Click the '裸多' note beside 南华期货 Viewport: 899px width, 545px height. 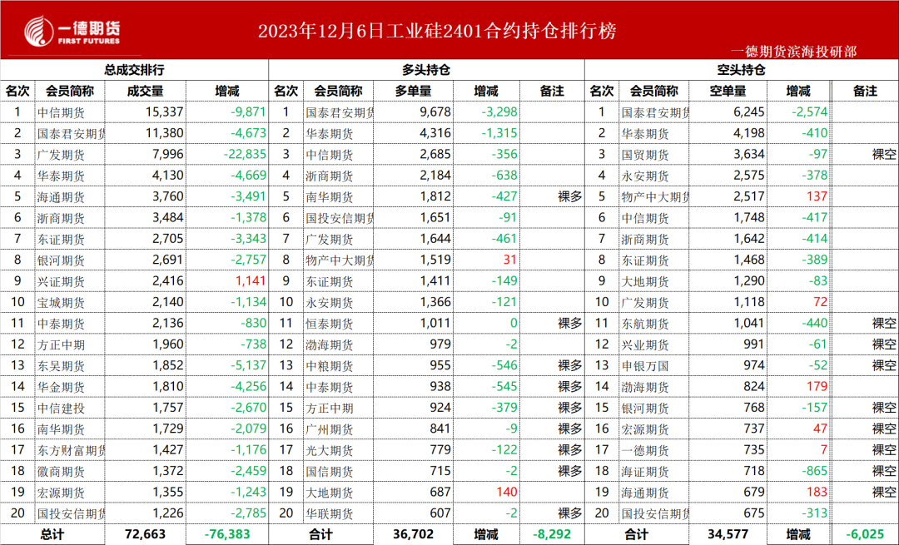pyautogui.click(x=570, y=196)
